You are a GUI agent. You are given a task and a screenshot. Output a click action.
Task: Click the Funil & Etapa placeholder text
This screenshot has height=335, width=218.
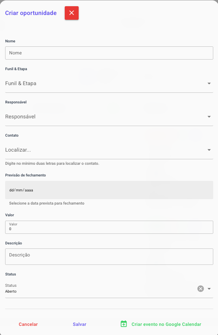coord(21,83)
